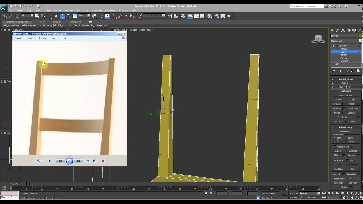Toggle the Auto Key button
The width and height of the screenshot is (363, 204).
(x=294, y=193)
